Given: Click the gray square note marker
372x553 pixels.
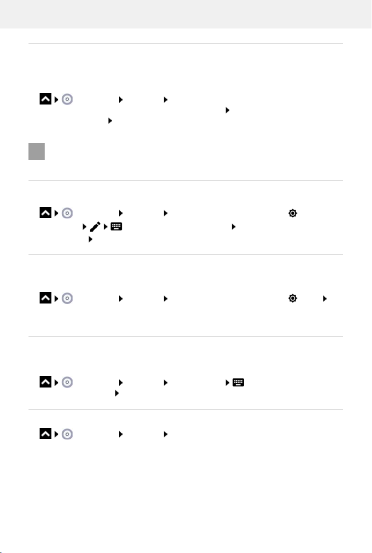Looking at the screenshot, I should pyautogui.click(x=36, y=151).
